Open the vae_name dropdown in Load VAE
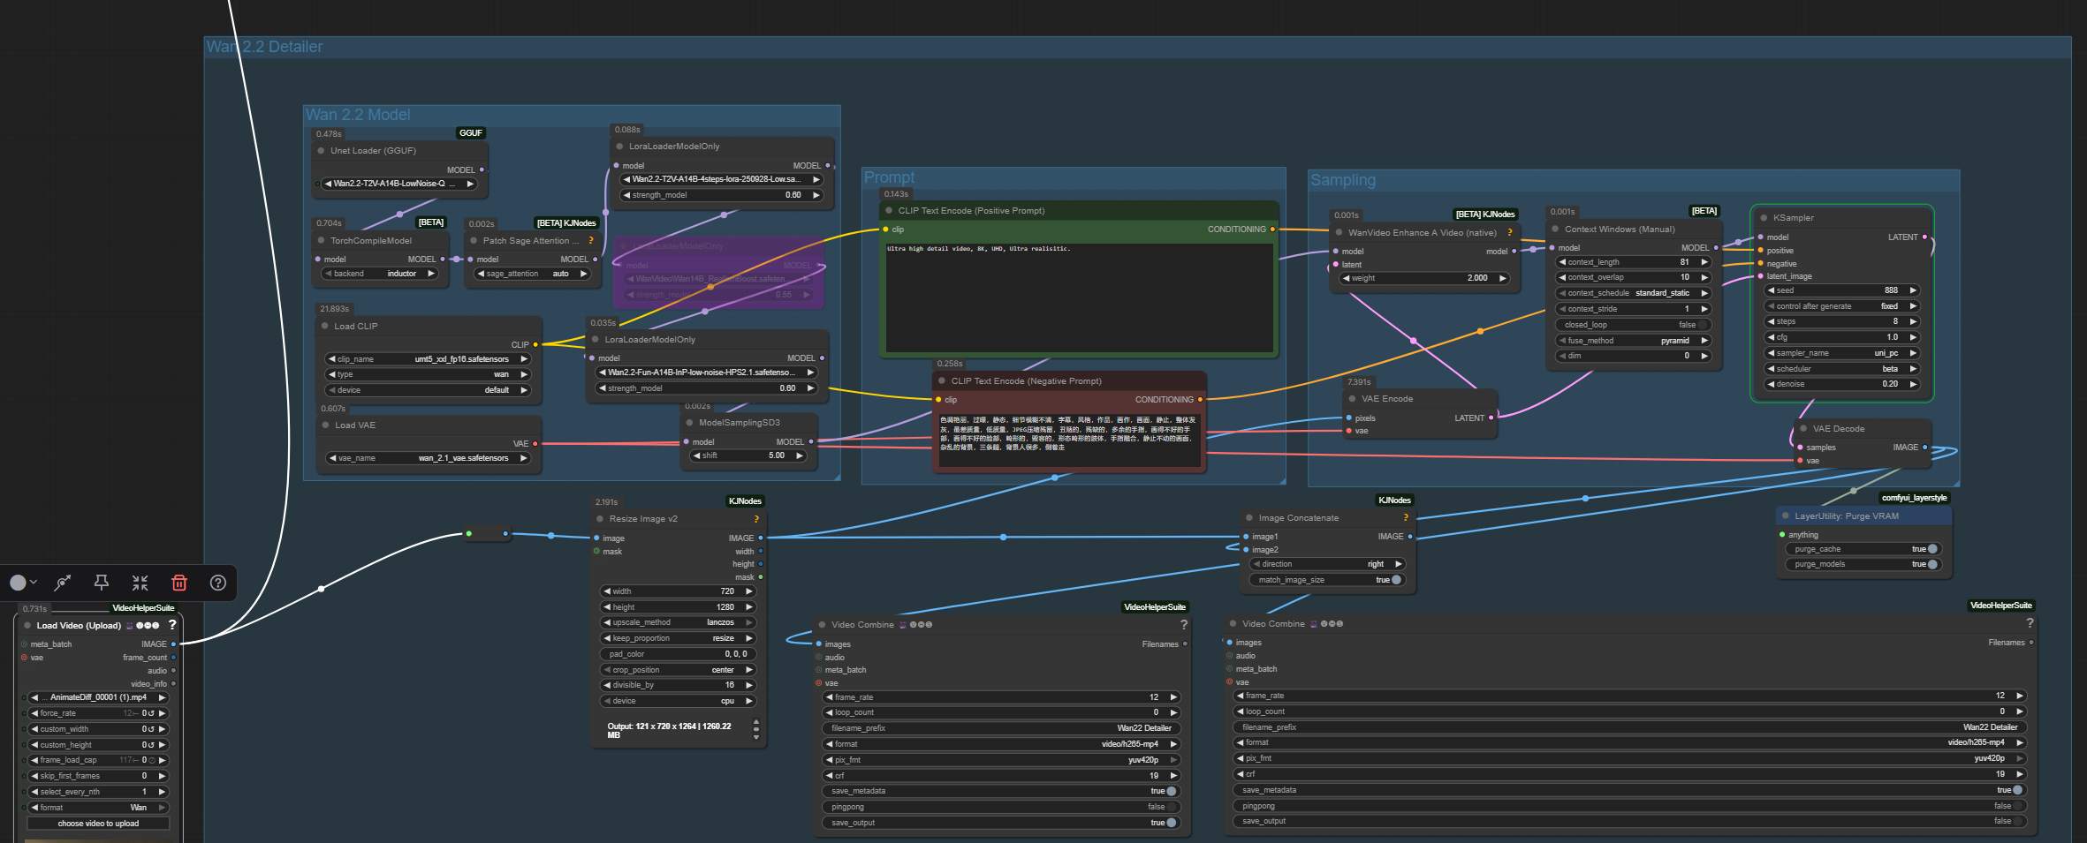The width and height of the screenshot is (2087, 843). click(x=429, y=458)
